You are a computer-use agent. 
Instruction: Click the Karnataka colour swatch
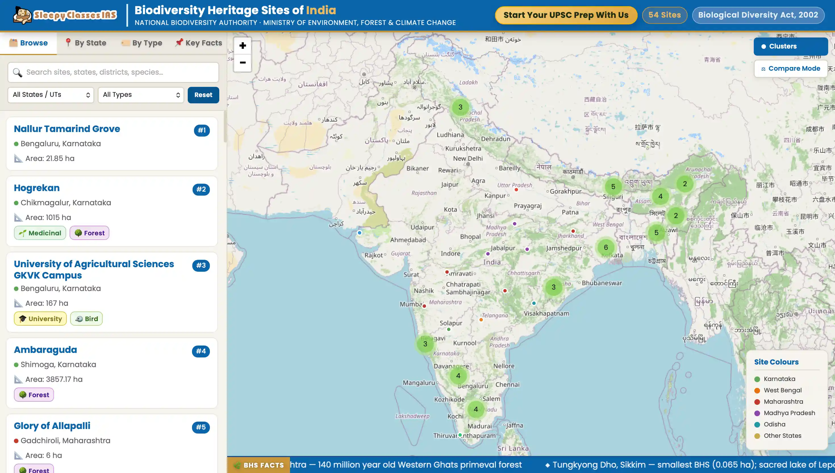[757, 379]
